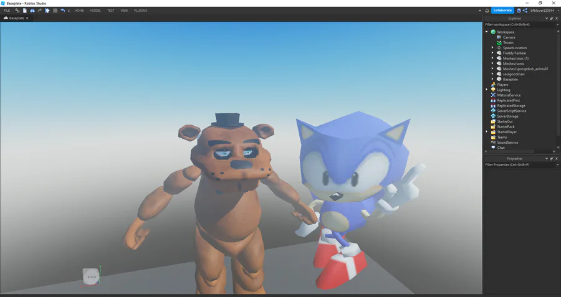Open the Filter workspace dropdown arrow
Screen dimensions: 561x297
(x=557, y=25)
